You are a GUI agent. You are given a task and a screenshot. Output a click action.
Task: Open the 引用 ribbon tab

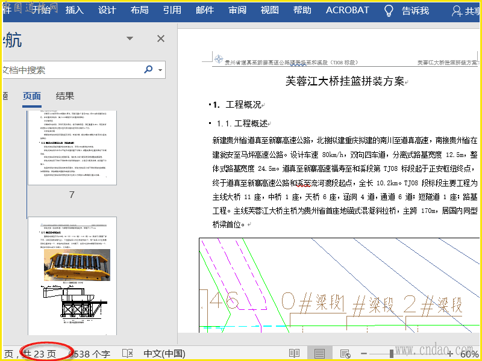(x=172, y=10)
